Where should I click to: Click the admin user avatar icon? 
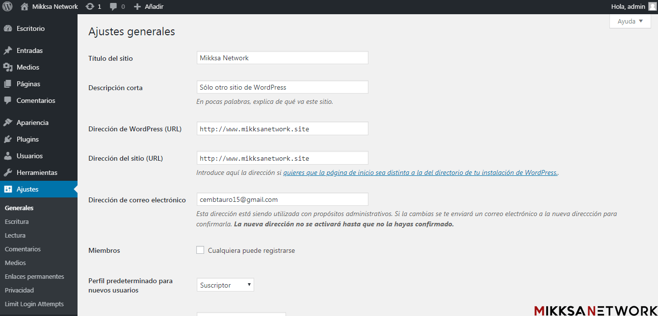[x=652, y=7]
